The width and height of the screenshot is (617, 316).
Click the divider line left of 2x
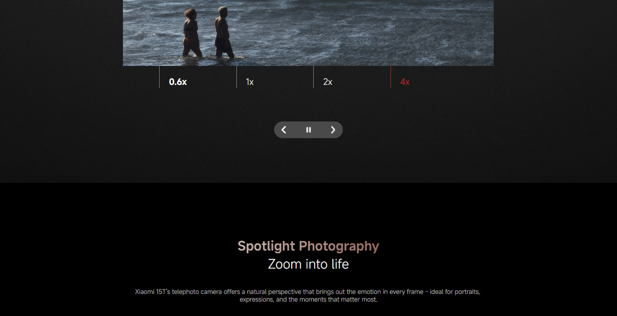(313, 77)
